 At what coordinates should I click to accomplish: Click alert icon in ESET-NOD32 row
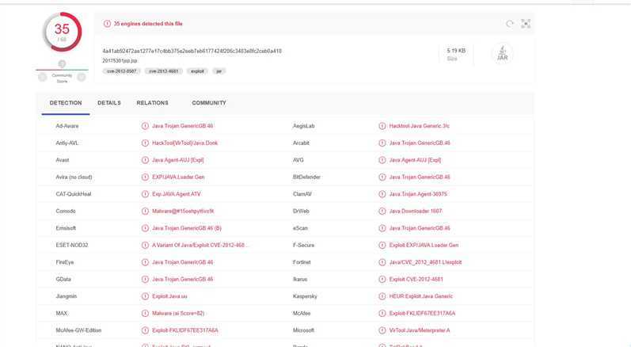pyautogui.click(x=145, y=245)
